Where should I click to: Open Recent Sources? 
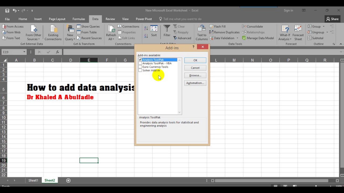(x=89, y=38)
